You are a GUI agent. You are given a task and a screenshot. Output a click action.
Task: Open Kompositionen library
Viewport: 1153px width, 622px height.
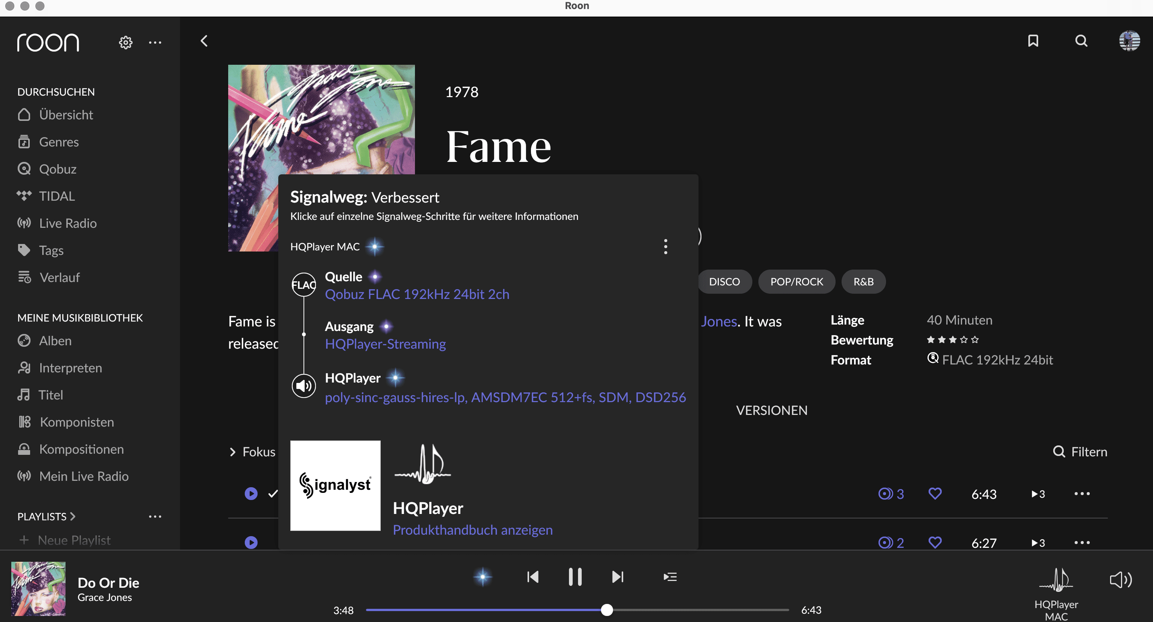coord(70,449)
